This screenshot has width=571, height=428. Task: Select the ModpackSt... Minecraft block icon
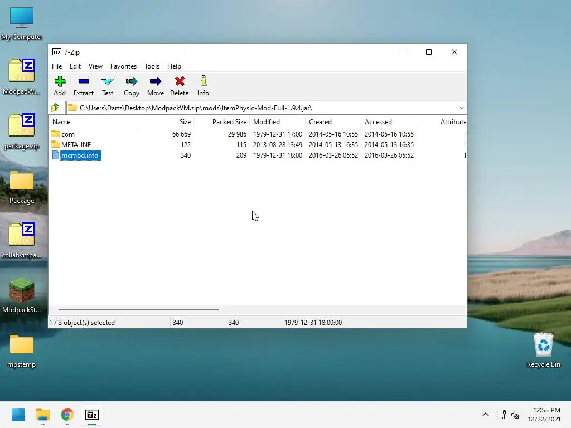[x=22, y=295]
